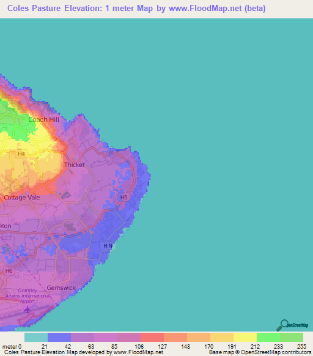The height and width of the screenshot is (356, 313).
Task: Click the 255 legend value
Action: coord(301,347)
